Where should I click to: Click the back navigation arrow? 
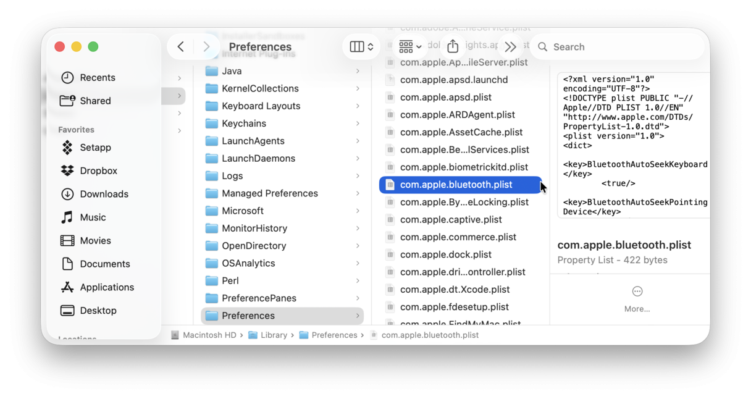click(x=180, y=47)
